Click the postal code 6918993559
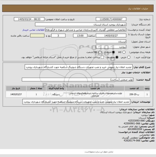The width and height of the screenshot is (156, 157). [x=135, y=129]
